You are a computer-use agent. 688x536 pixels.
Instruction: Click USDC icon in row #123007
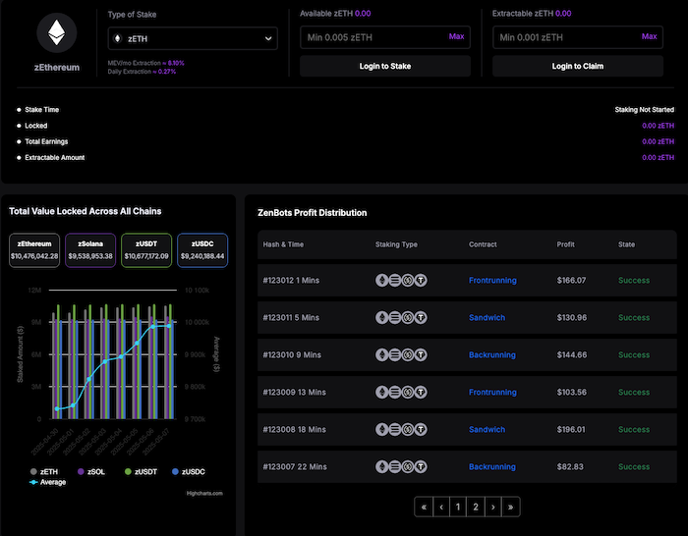click(x=408, y=466)
